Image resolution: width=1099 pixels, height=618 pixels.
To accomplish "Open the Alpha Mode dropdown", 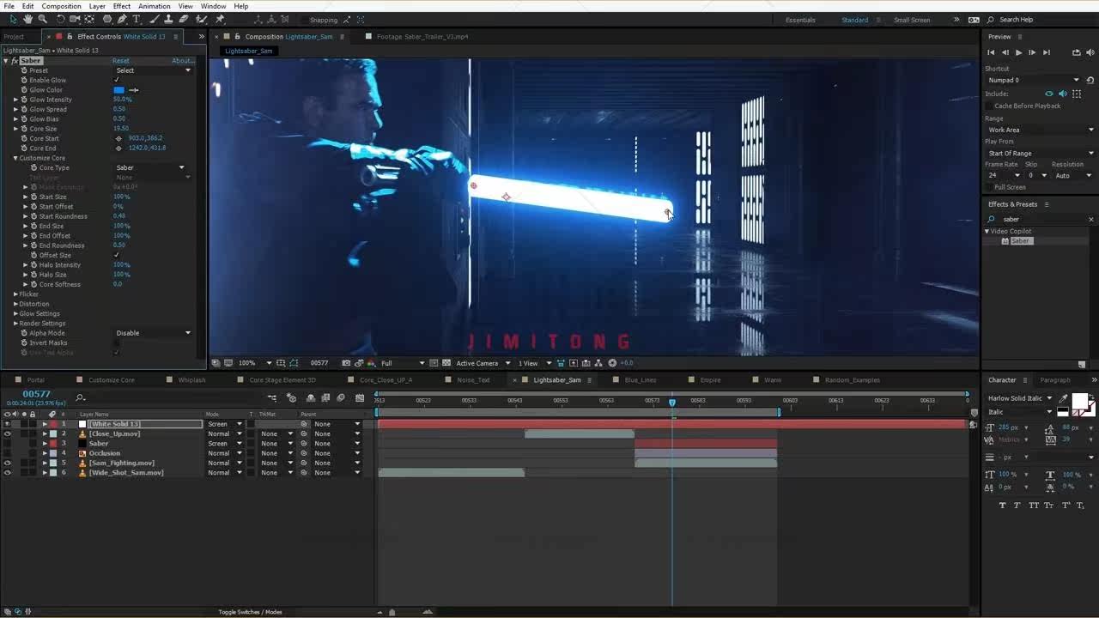I will 153,333.
